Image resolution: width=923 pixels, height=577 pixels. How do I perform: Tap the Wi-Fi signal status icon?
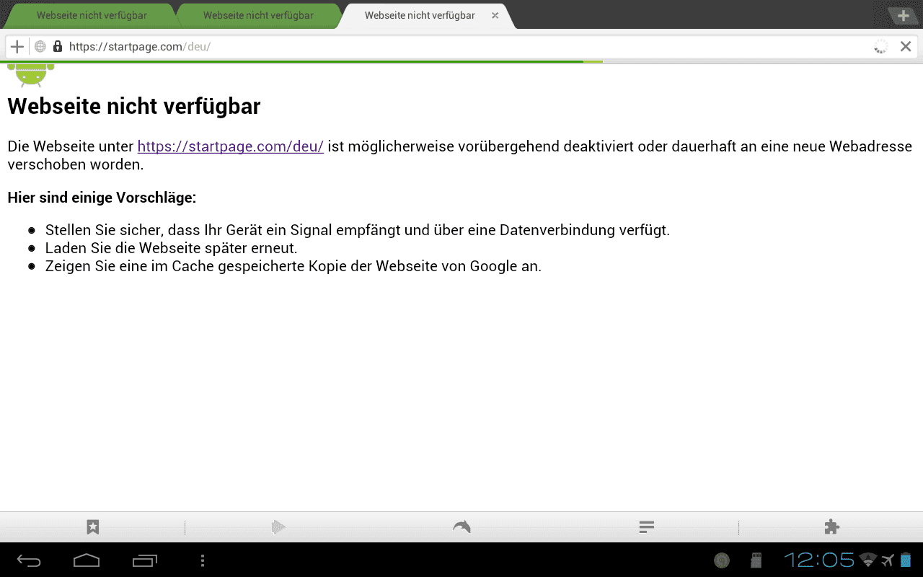[868, 560]
